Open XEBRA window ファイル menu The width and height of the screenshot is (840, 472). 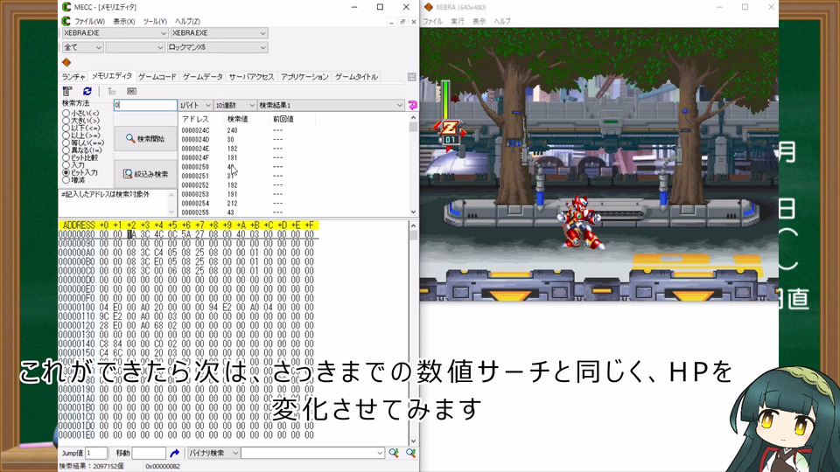click(x=433, y=21)
